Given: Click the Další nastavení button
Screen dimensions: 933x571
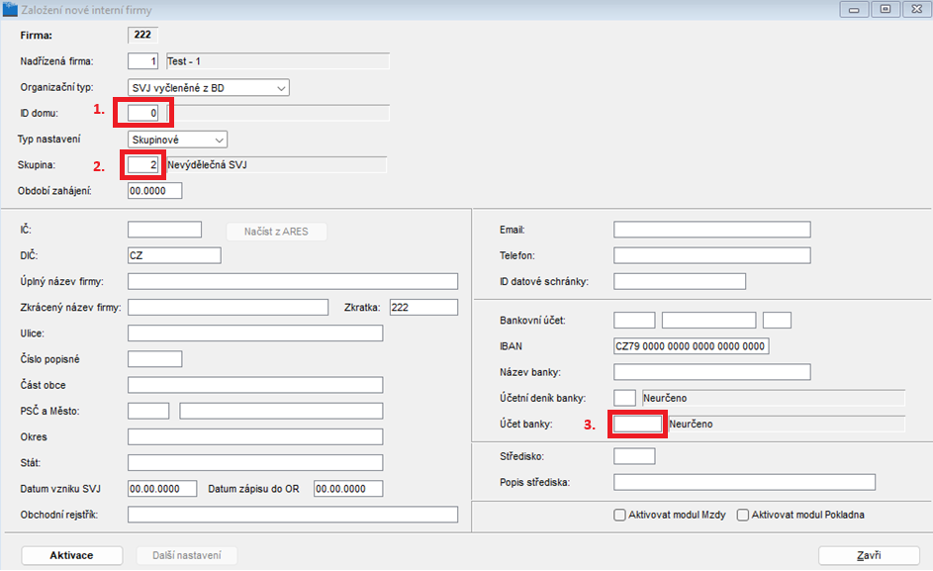Looking at the screenshot, I should tap(186, 555).
